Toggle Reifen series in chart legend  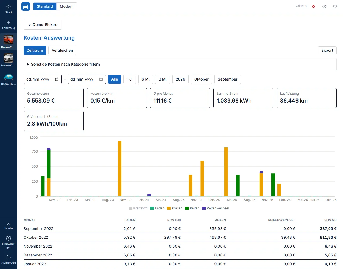192,208
